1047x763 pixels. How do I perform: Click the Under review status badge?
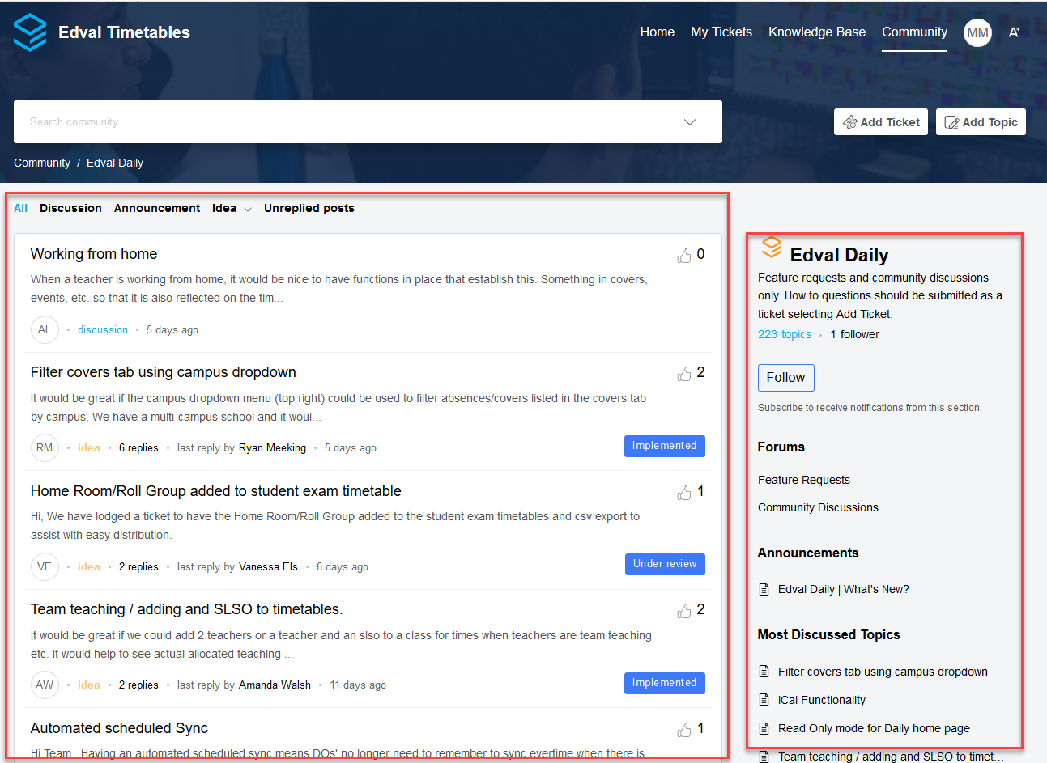[x=665, y=564]
